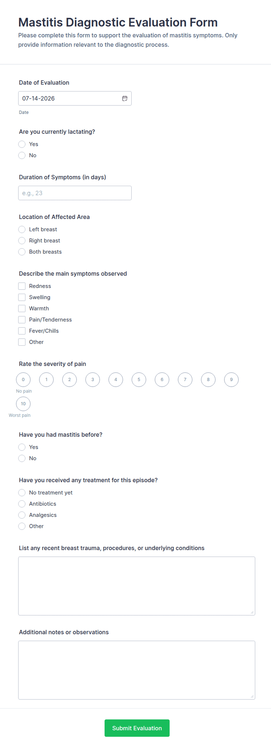
Task: Check the Redness symptom checkbox
Action: pos(22,286)
